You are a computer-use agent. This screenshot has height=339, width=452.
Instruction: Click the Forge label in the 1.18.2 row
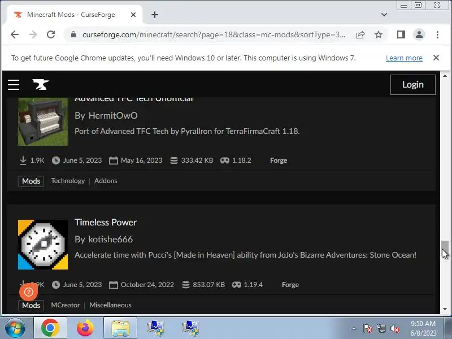(279, 160)
